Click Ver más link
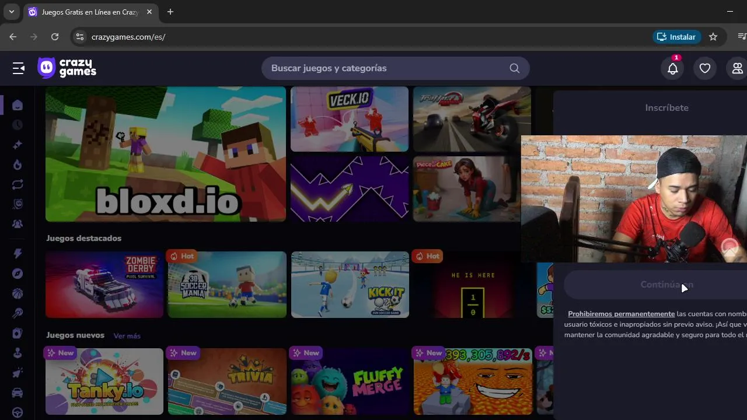The width and height of the screenshot is (747, 420). coord(127,336)
